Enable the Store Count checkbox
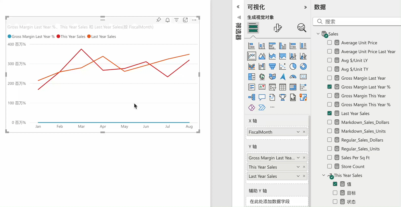 pyautogui.click(x=330, y=166)
